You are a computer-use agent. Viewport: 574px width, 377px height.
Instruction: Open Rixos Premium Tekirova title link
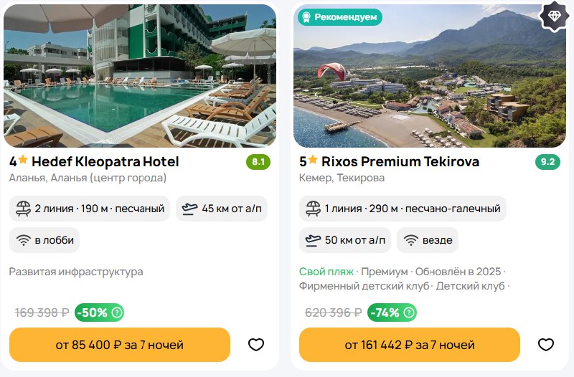(x=397, y=161)
